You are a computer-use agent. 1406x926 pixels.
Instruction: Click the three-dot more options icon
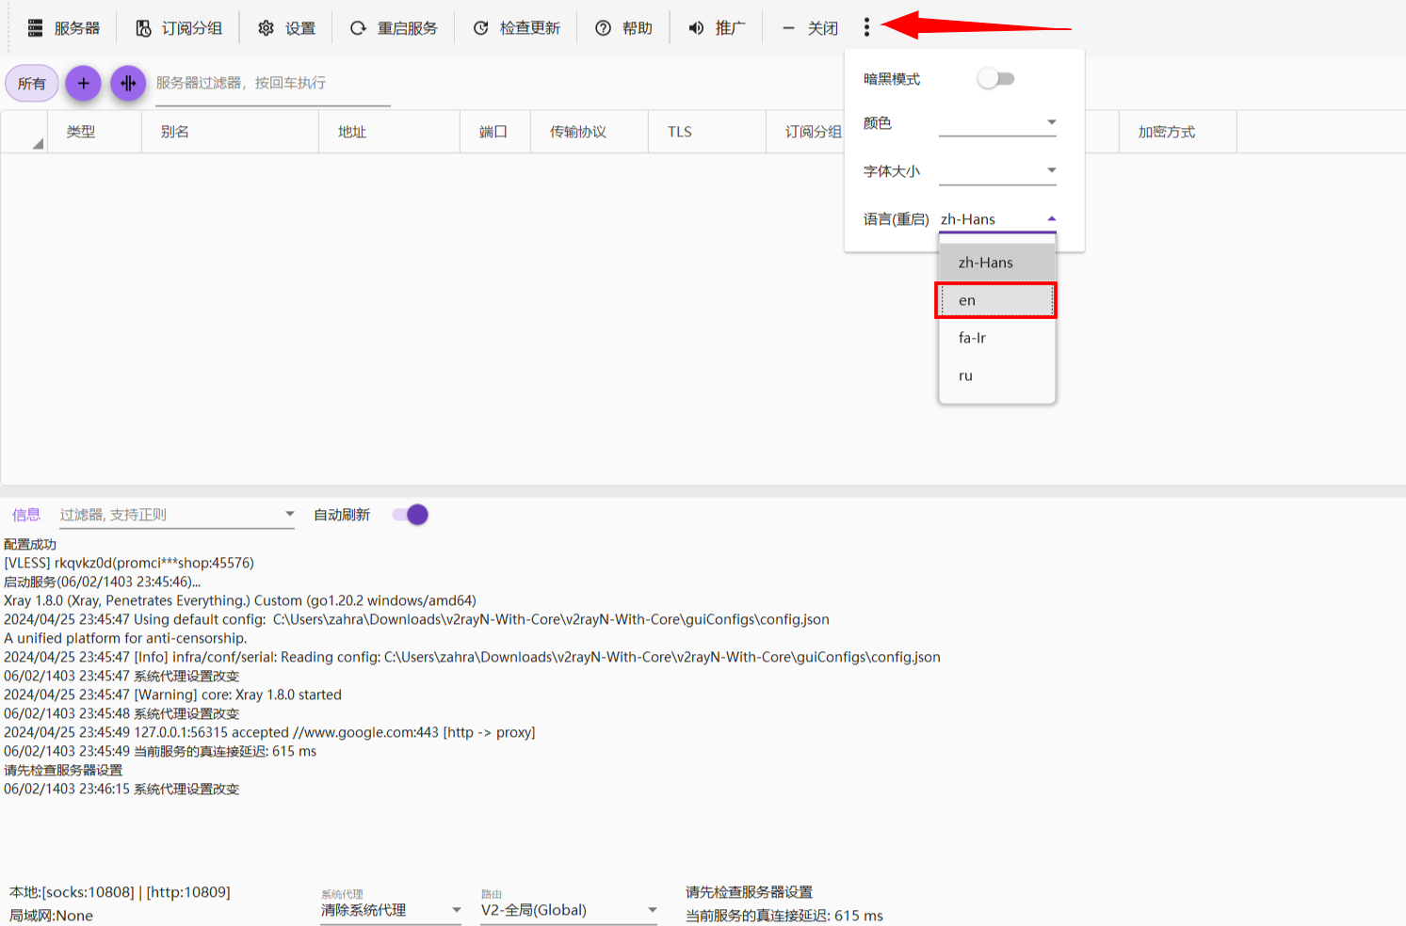pos(866,28)
